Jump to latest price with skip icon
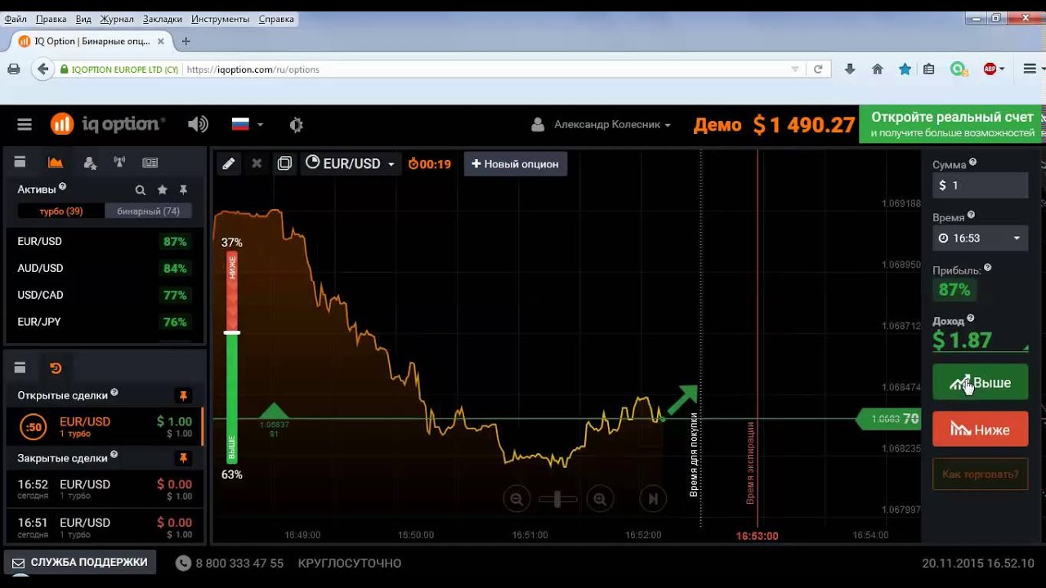 pos(653,498)
